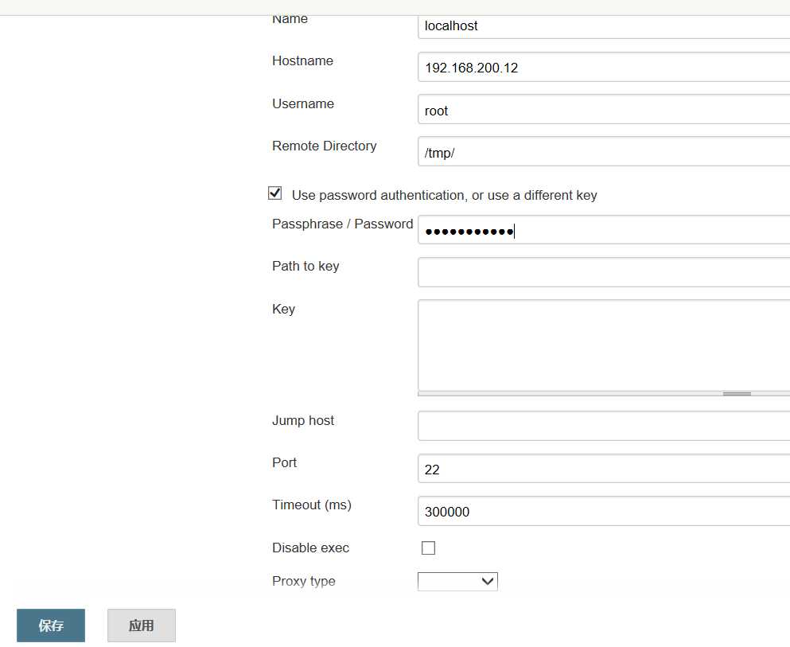Click the Use password authentication label text
790x647 pixels.
tap(445, 196)
